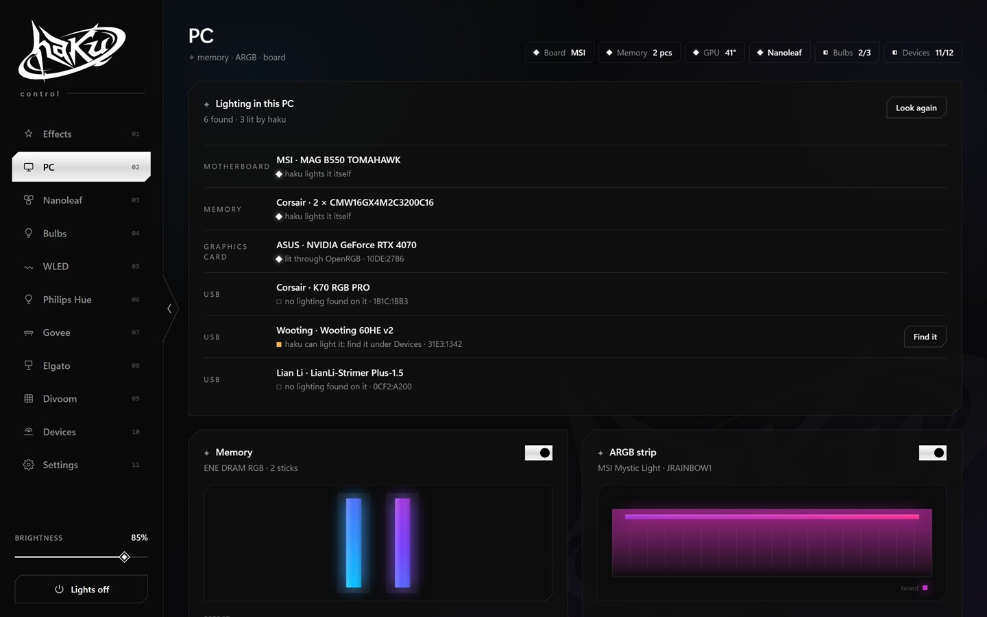The width and height of the screenshot is (987, 617).
Task: Click the Nanoleaf status chip in header
Action: [x=780, y=53]
